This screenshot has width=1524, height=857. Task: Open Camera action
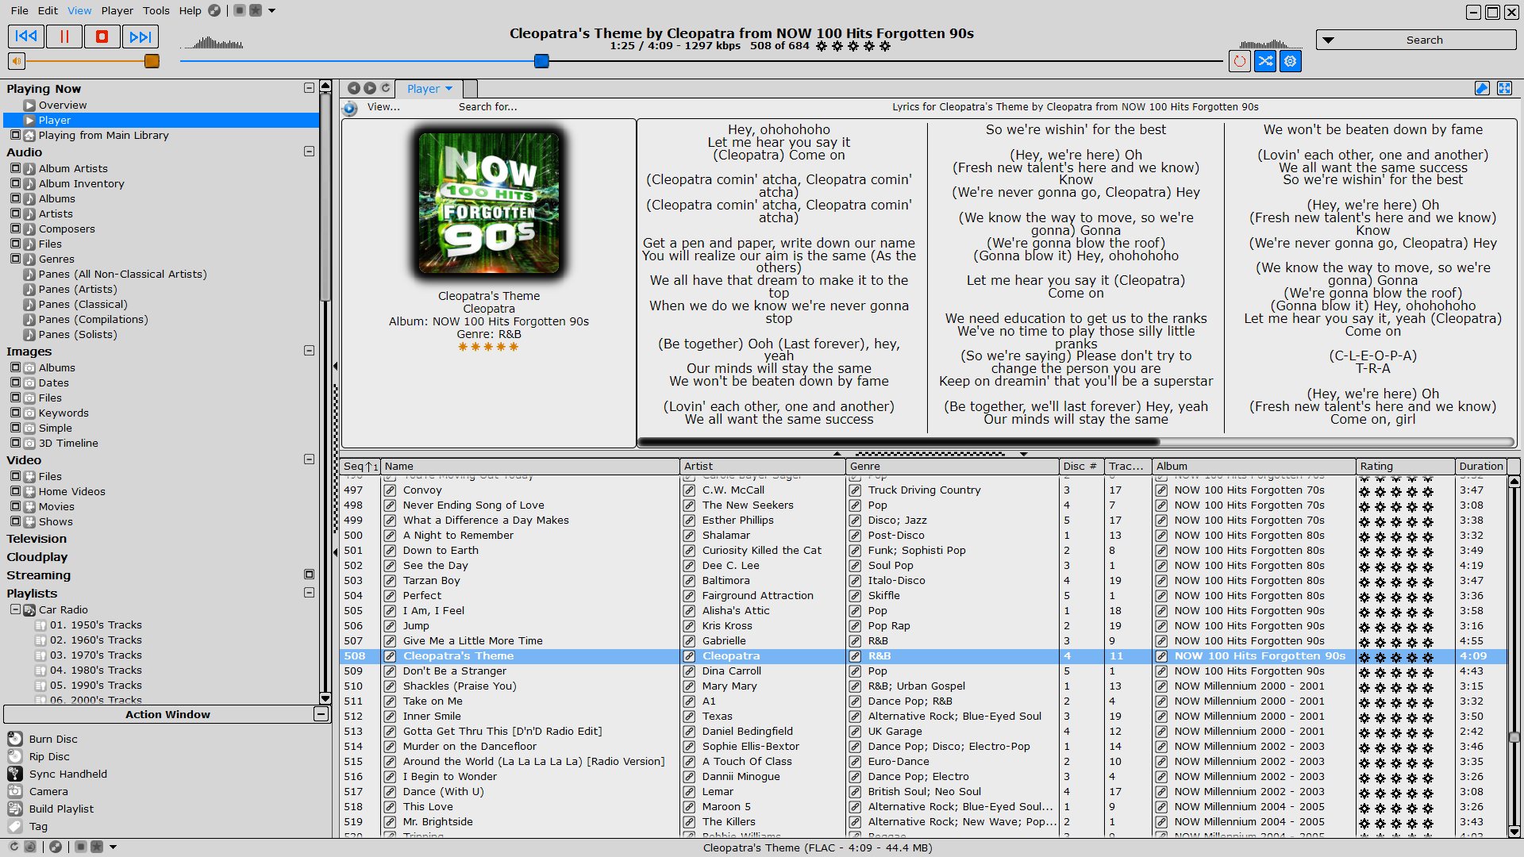(48, 791)
